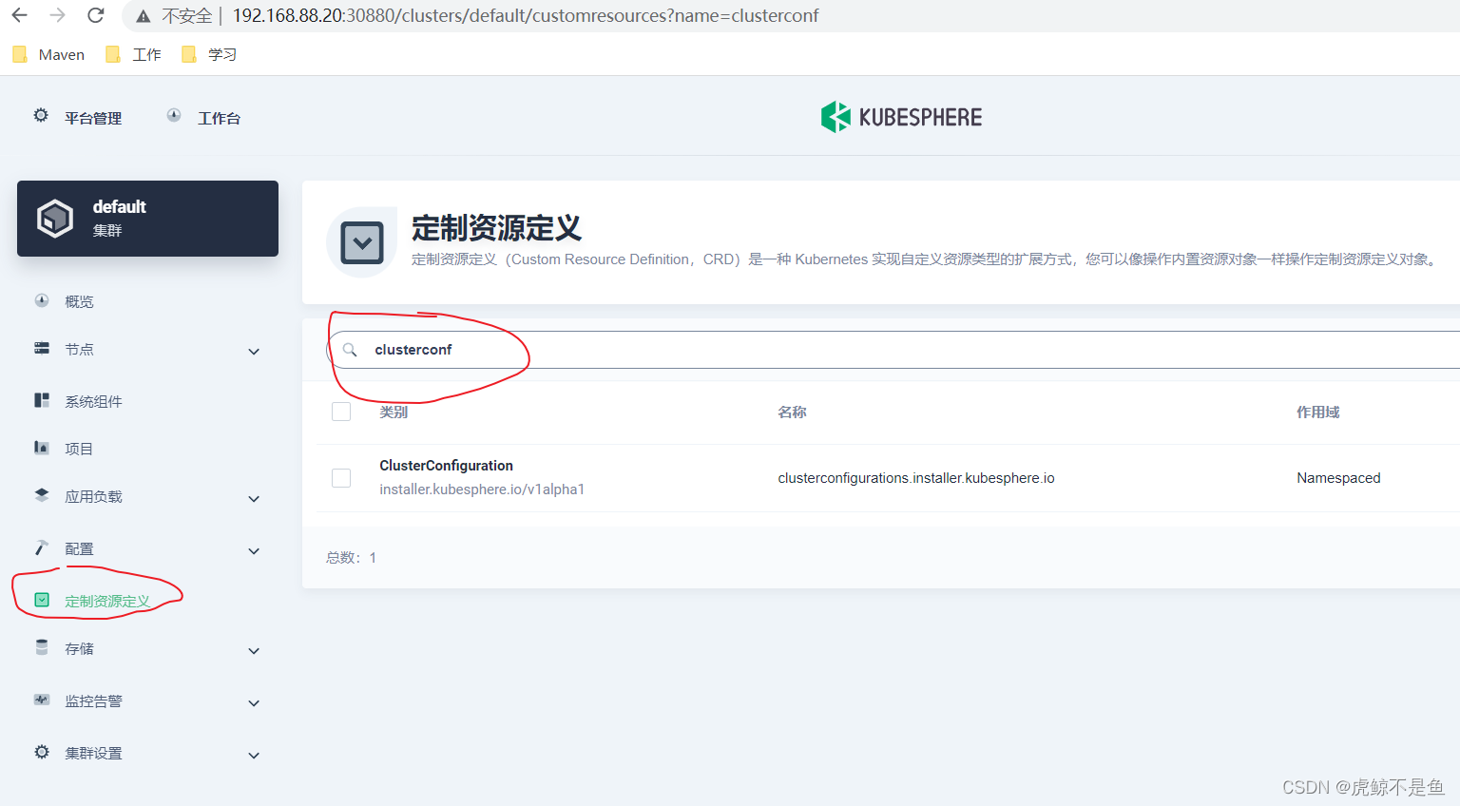Click the KubeSphere logo
Screen dimensions: 1460x806
coord(901,117)
